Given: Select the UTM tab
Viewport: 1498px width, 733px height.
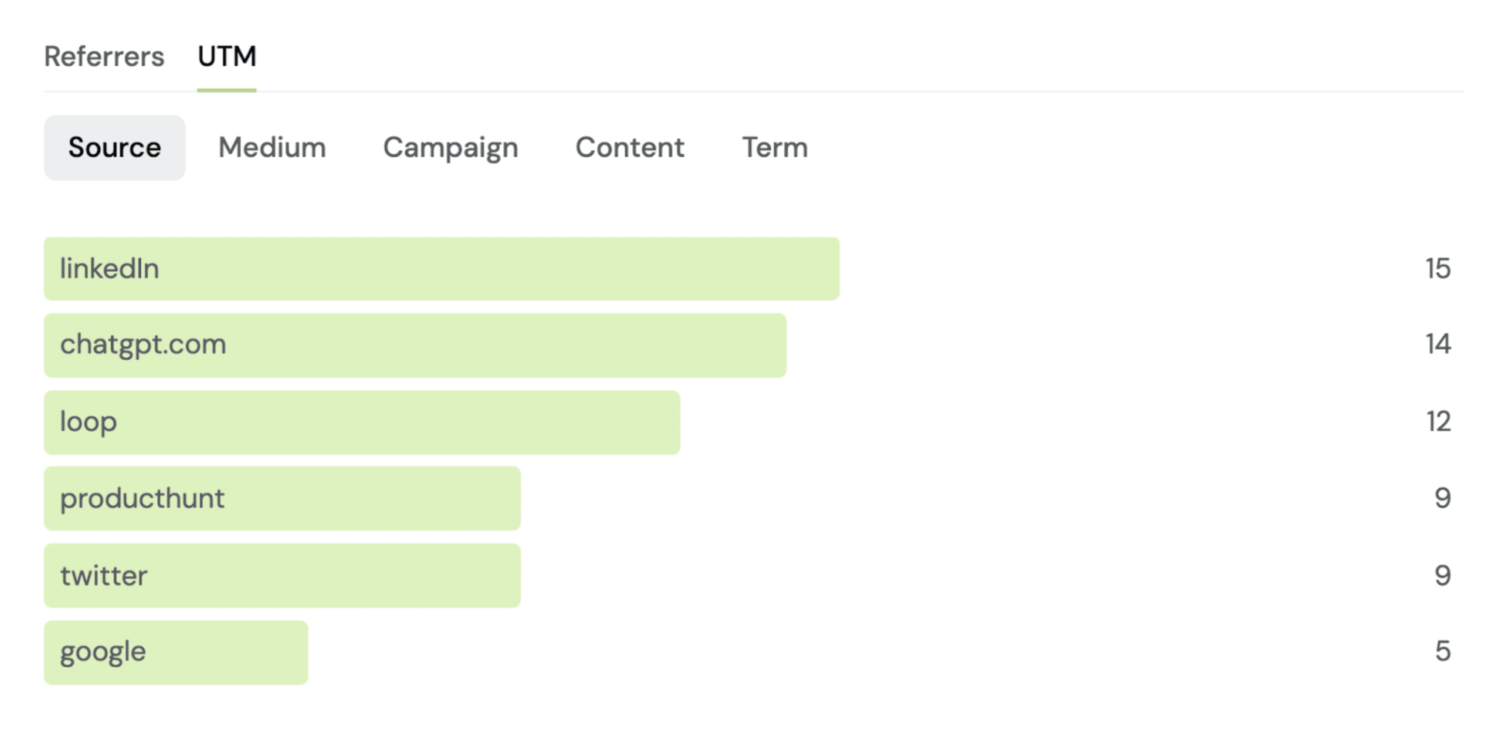Looking at the screenshot, I should pyautogui.click(x=227, y=56).
